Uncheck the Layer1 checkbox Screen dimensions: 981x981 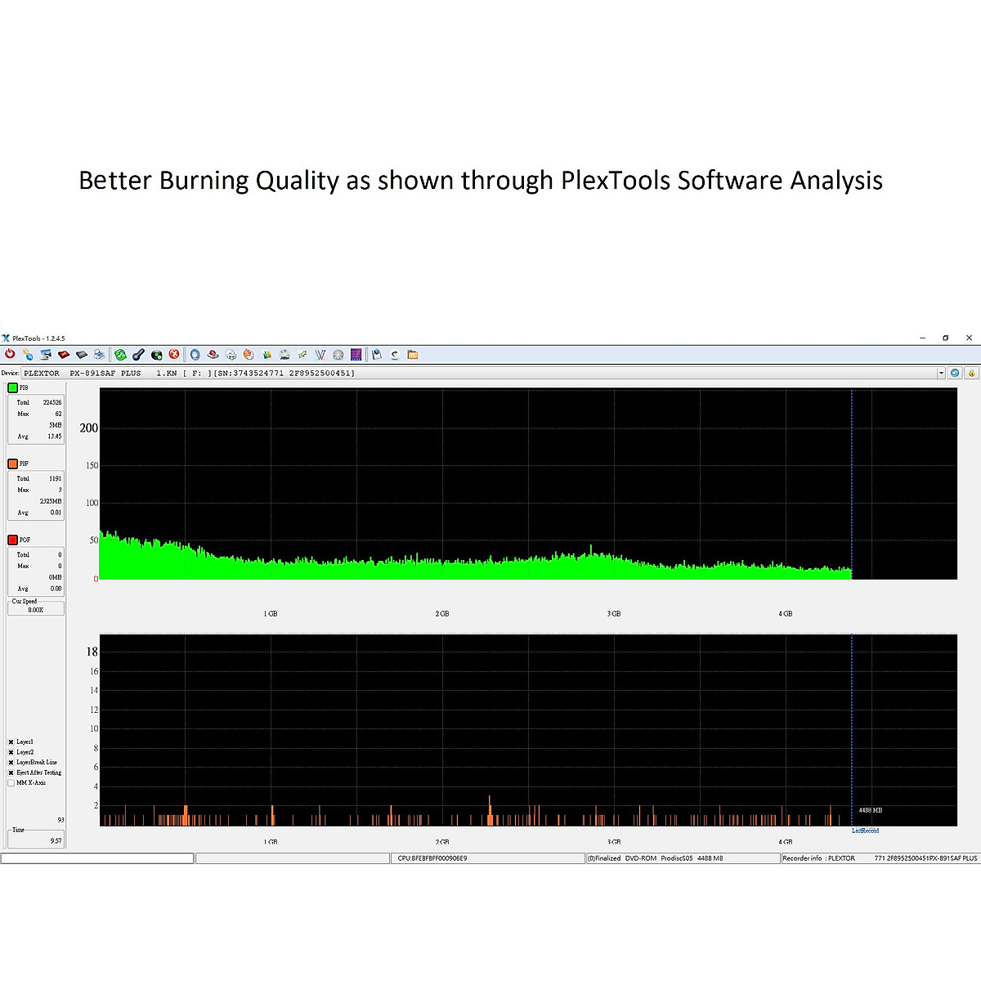pos(11,742)
